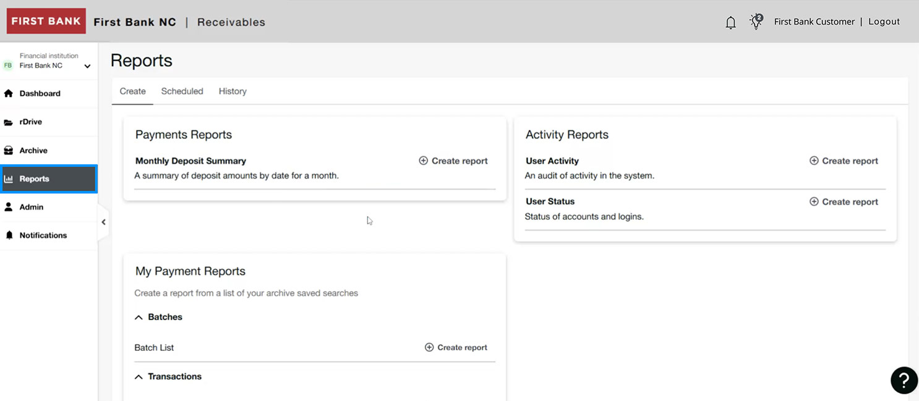This screenshot has width=919, height=401.
Task: Click the Receivables header text
Action: tap(231, 22)
